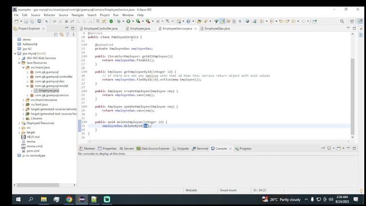The width and height of the screenshot is (366, 206).
Task: Collapse the src/main/java folder
Action: pos(23,68)
